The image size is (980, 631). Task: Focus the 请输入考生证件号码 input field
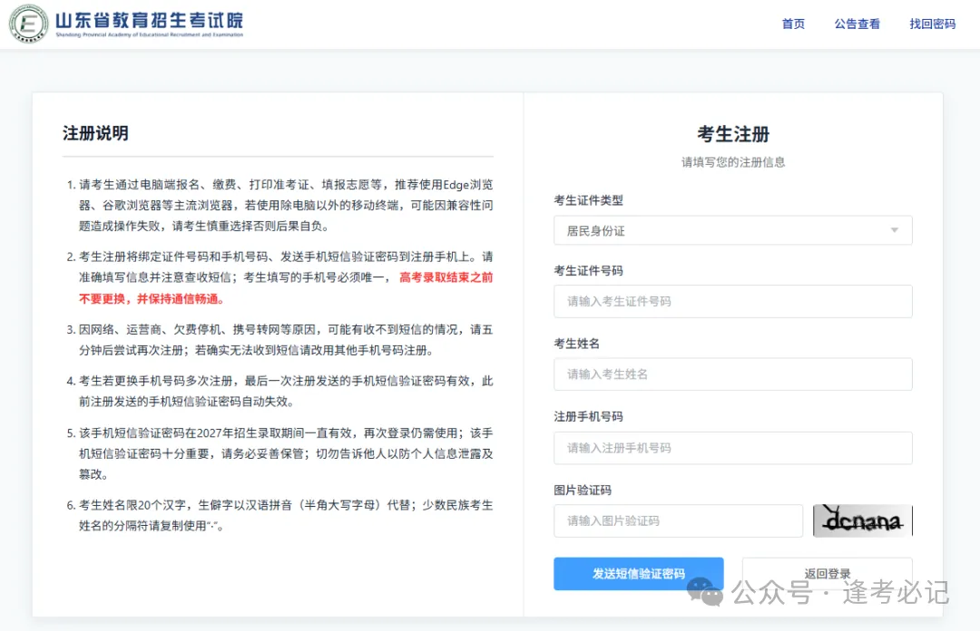pos(732,301)
